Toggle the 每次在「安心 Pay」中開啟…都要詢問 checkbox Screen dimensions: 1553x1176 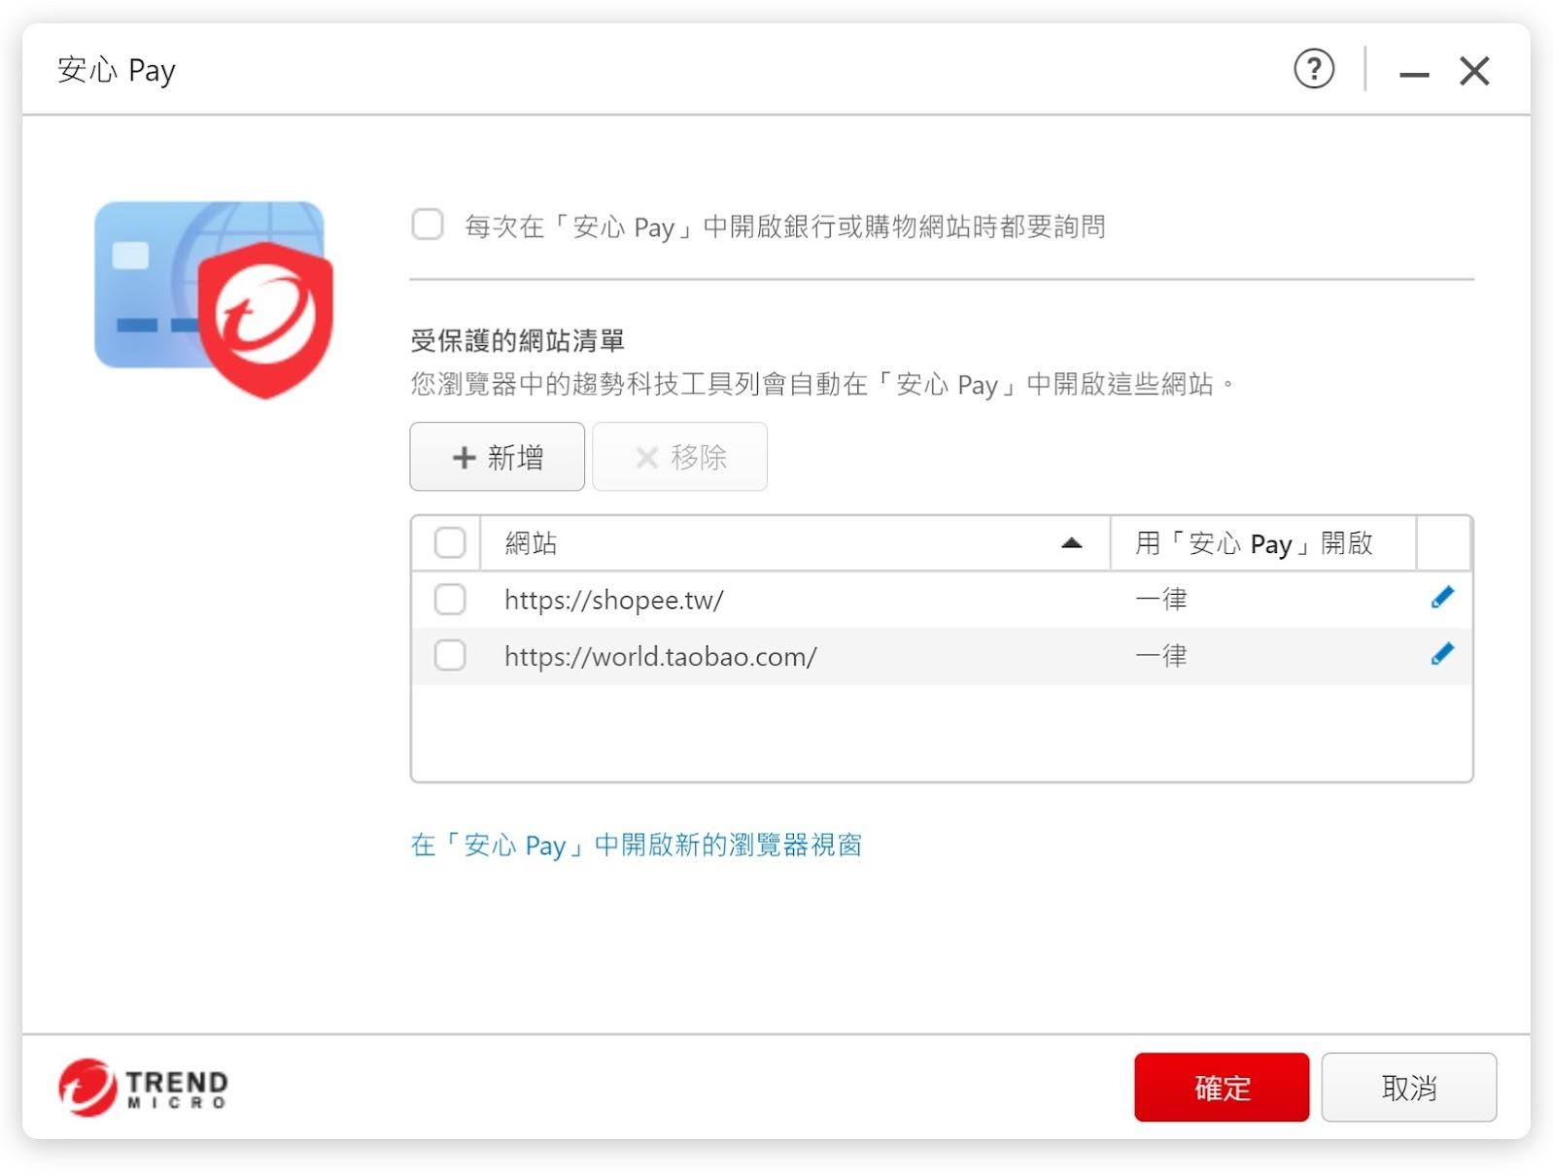(428, 225)
